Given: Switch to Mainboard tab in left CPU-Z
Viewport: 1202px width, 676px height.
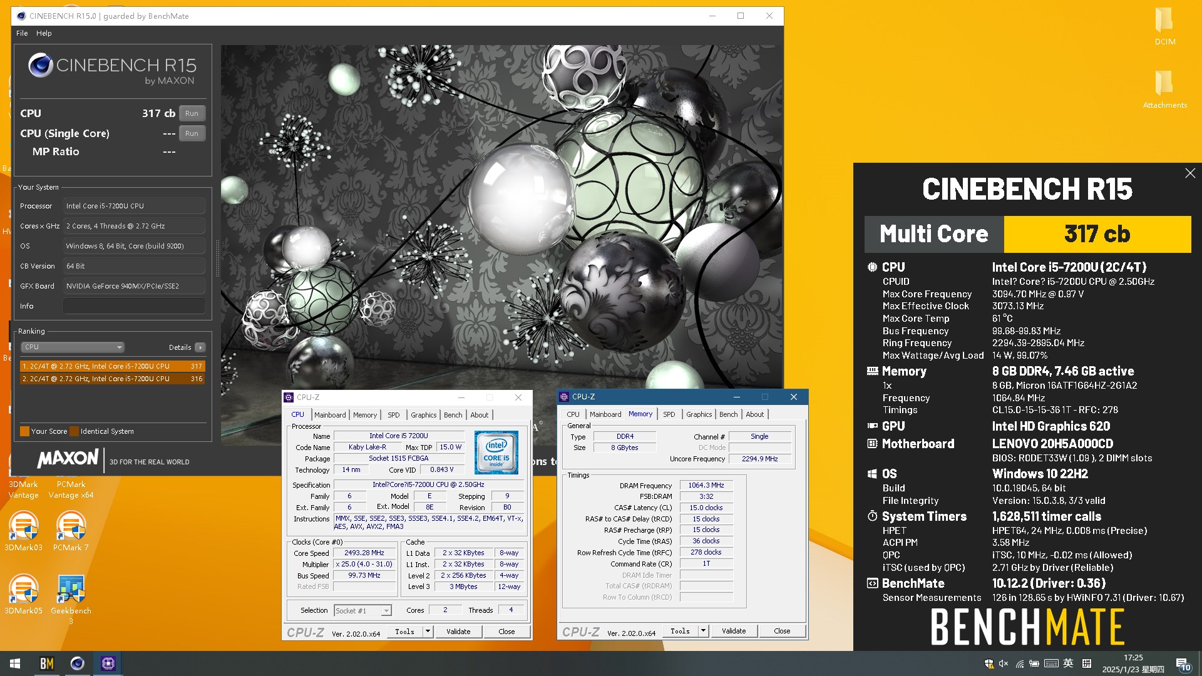Looking at the screenshot, I should 330,415.
